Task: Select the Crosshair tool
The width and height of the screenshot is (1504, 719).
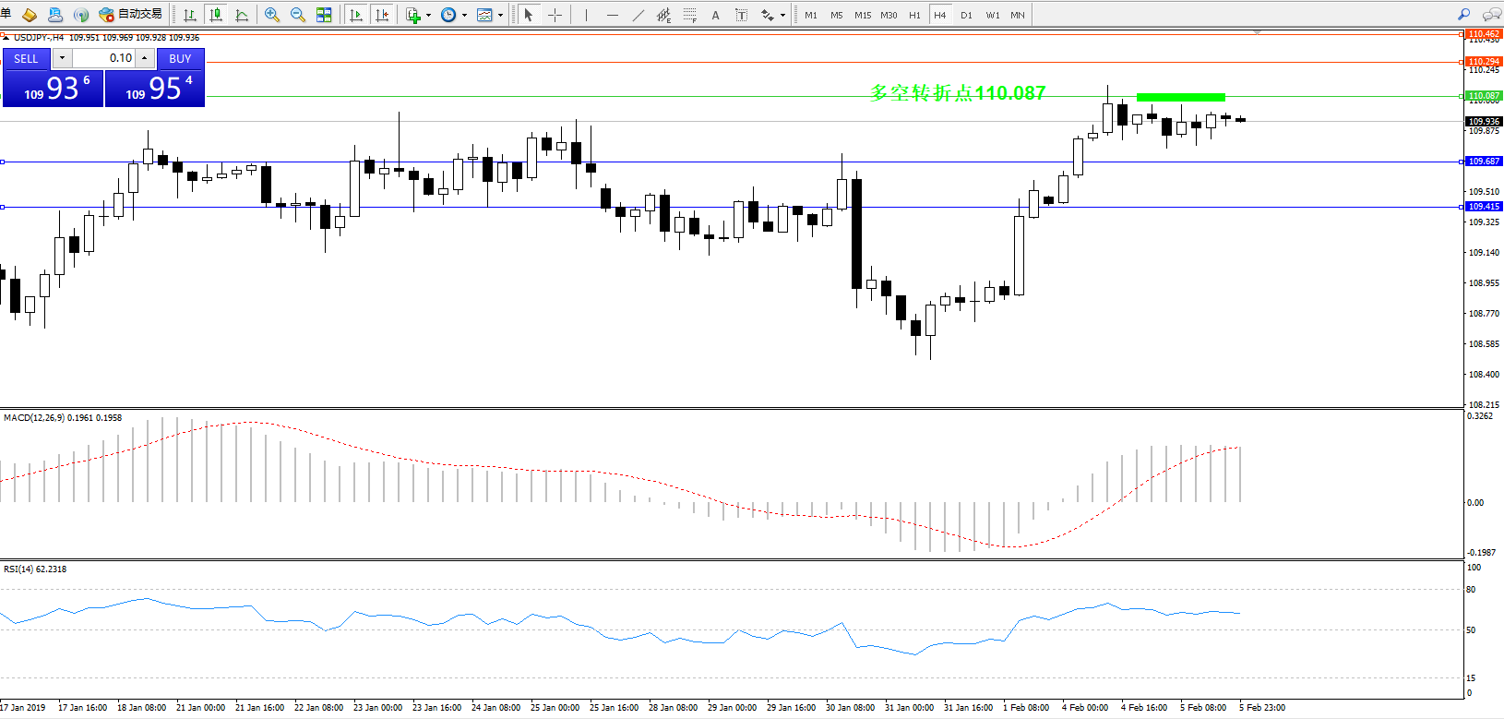Action: click(555, 15)
